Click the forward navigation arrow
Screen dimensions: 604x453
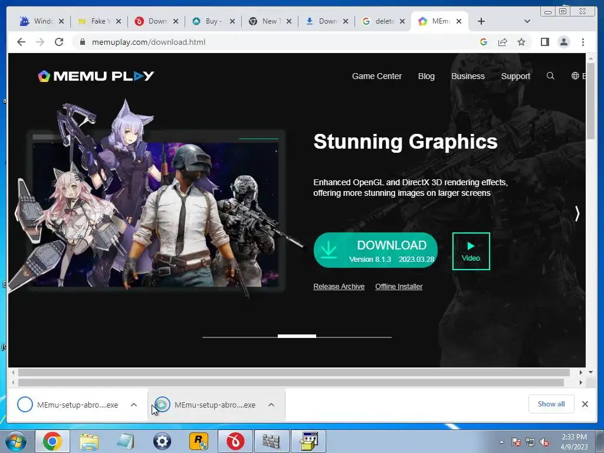tap(40, 42)
